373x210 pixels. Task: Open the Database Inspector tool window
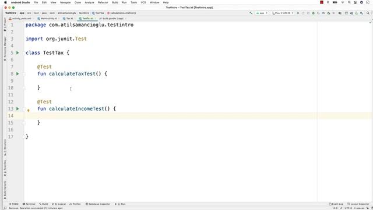[x=98, y=204]
